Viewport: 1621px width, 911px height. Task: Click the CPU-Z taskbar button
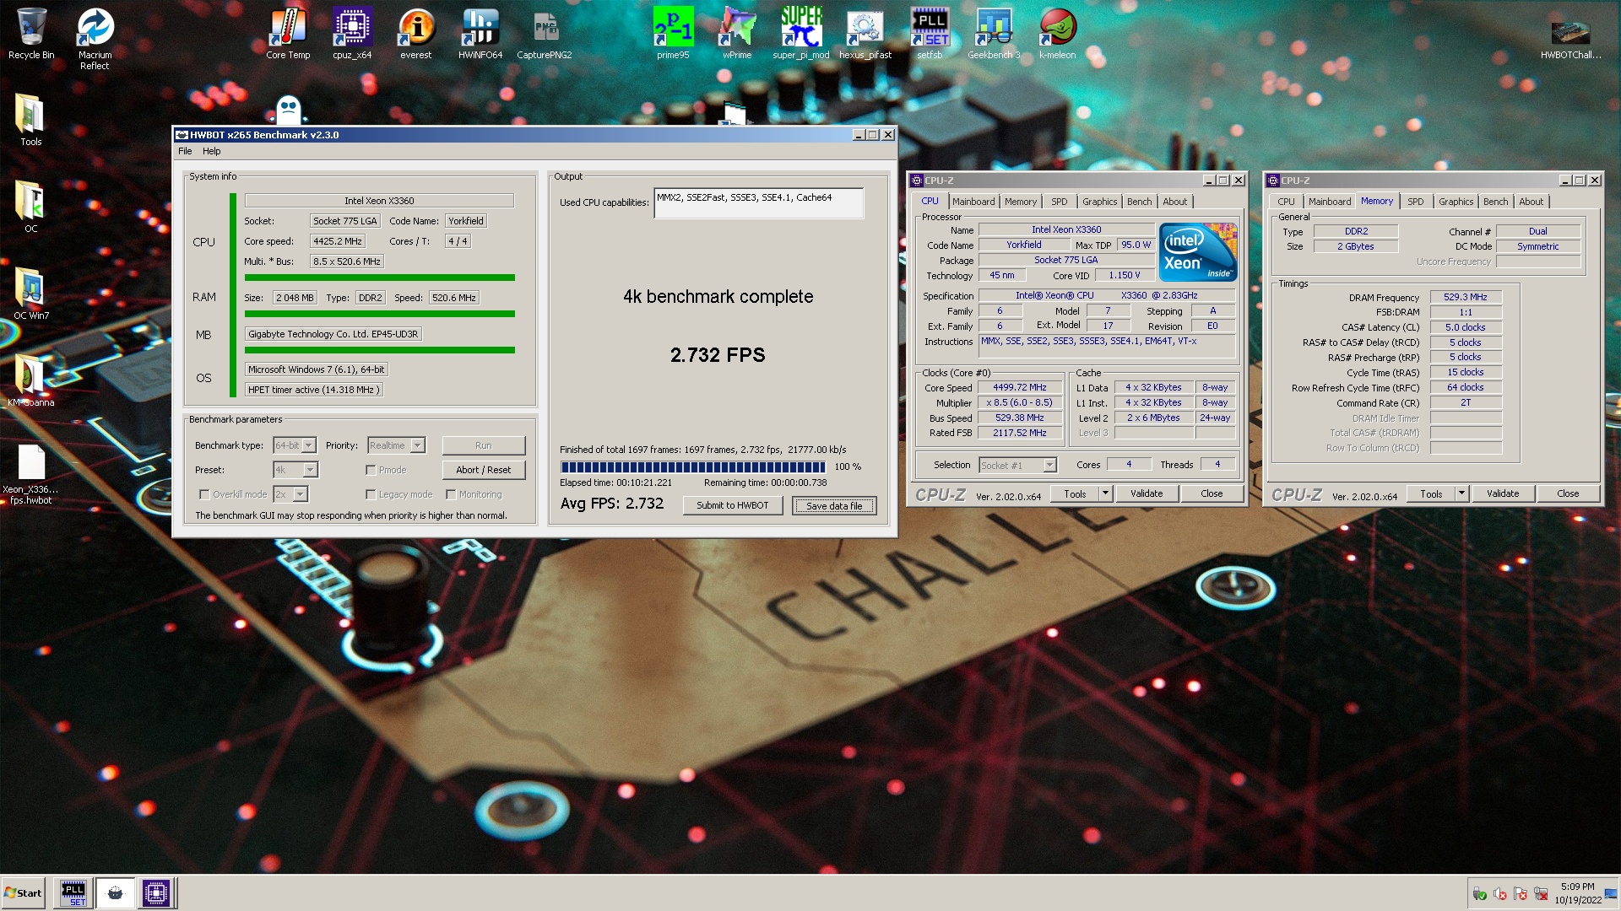[x=156, y=893]
